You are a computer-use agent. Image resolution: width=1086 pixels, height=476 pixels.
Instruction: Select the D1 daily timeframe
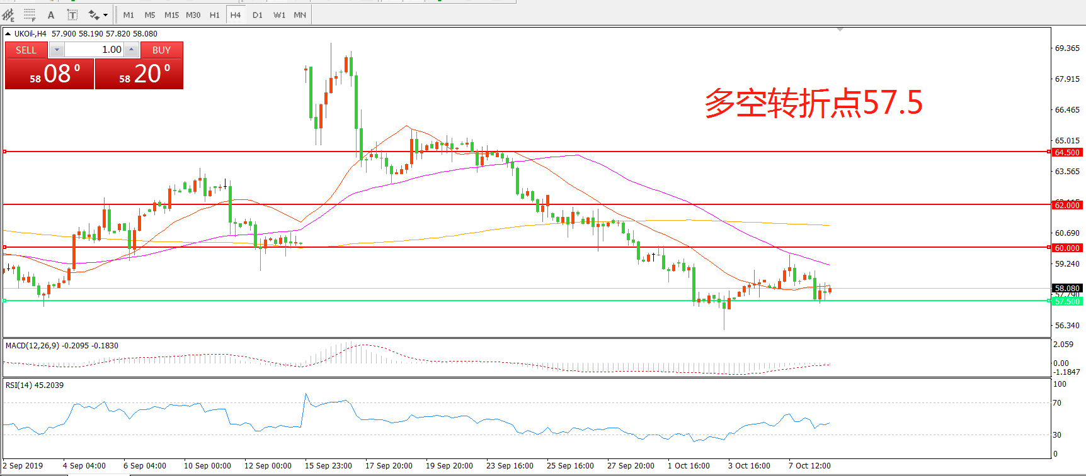click(x=257, y=15)
